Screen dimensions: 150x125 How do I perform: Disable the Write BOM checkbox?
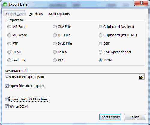pyautogui.click(x=7, y=106)
